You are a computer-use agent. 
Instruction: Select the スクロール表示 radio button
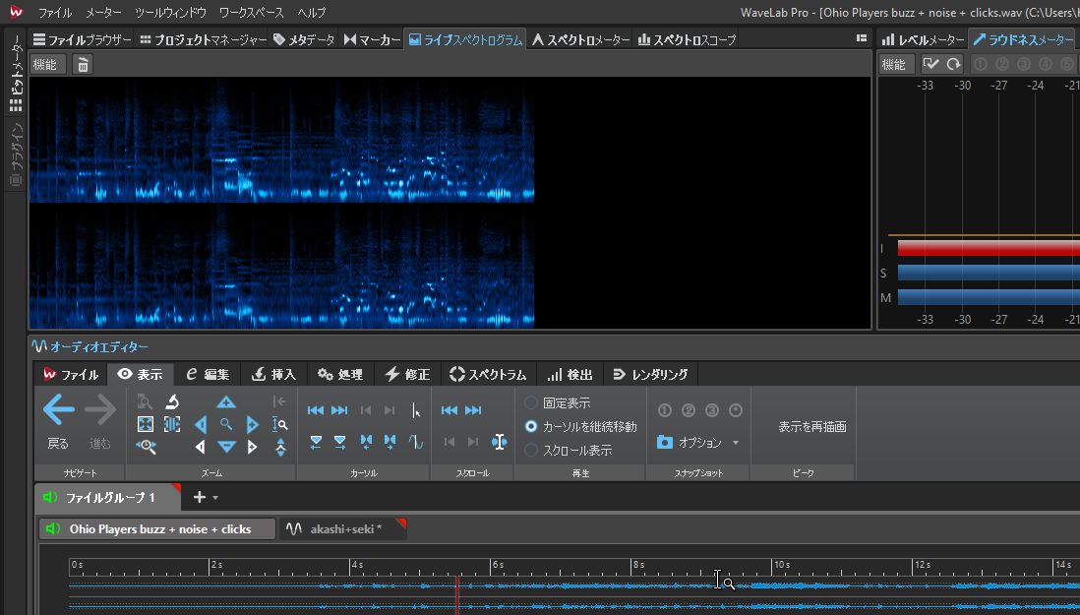[x=531, y=450]
